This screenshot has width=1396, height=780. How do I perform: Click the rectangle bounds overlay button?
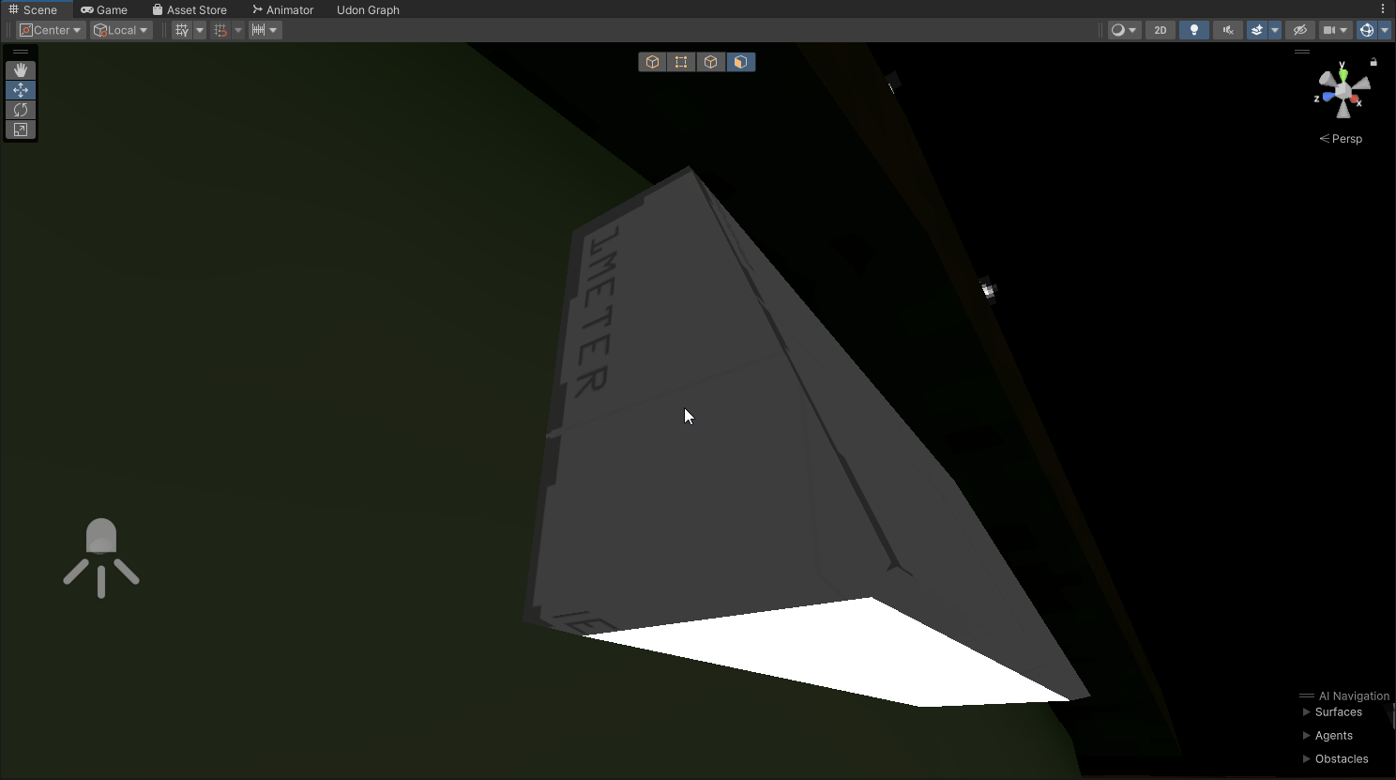681,62
